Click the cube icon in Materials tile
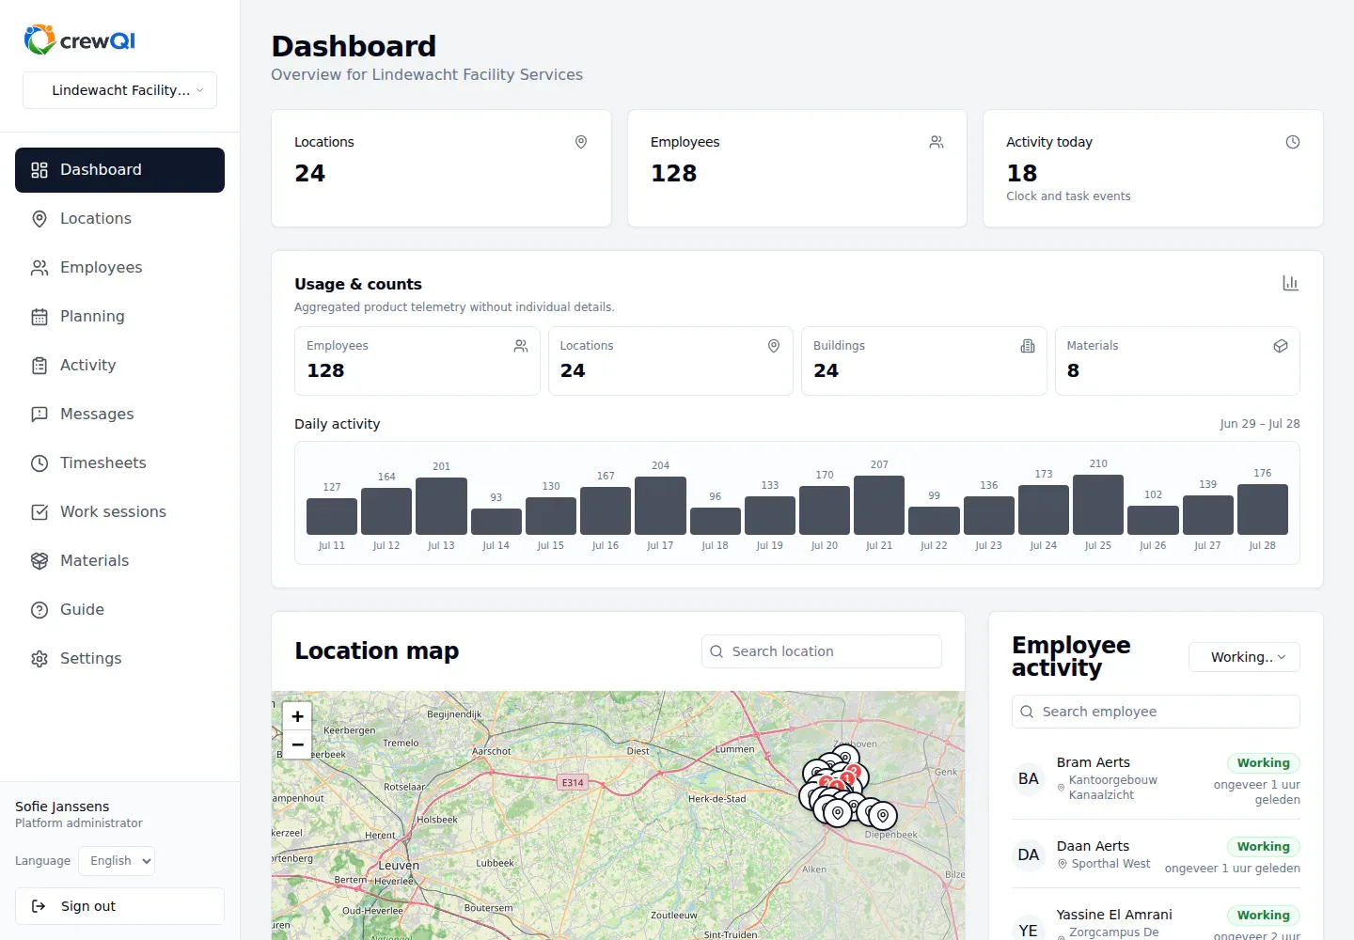This screenshot has height=940, width=1354. tap(1281, 346)
